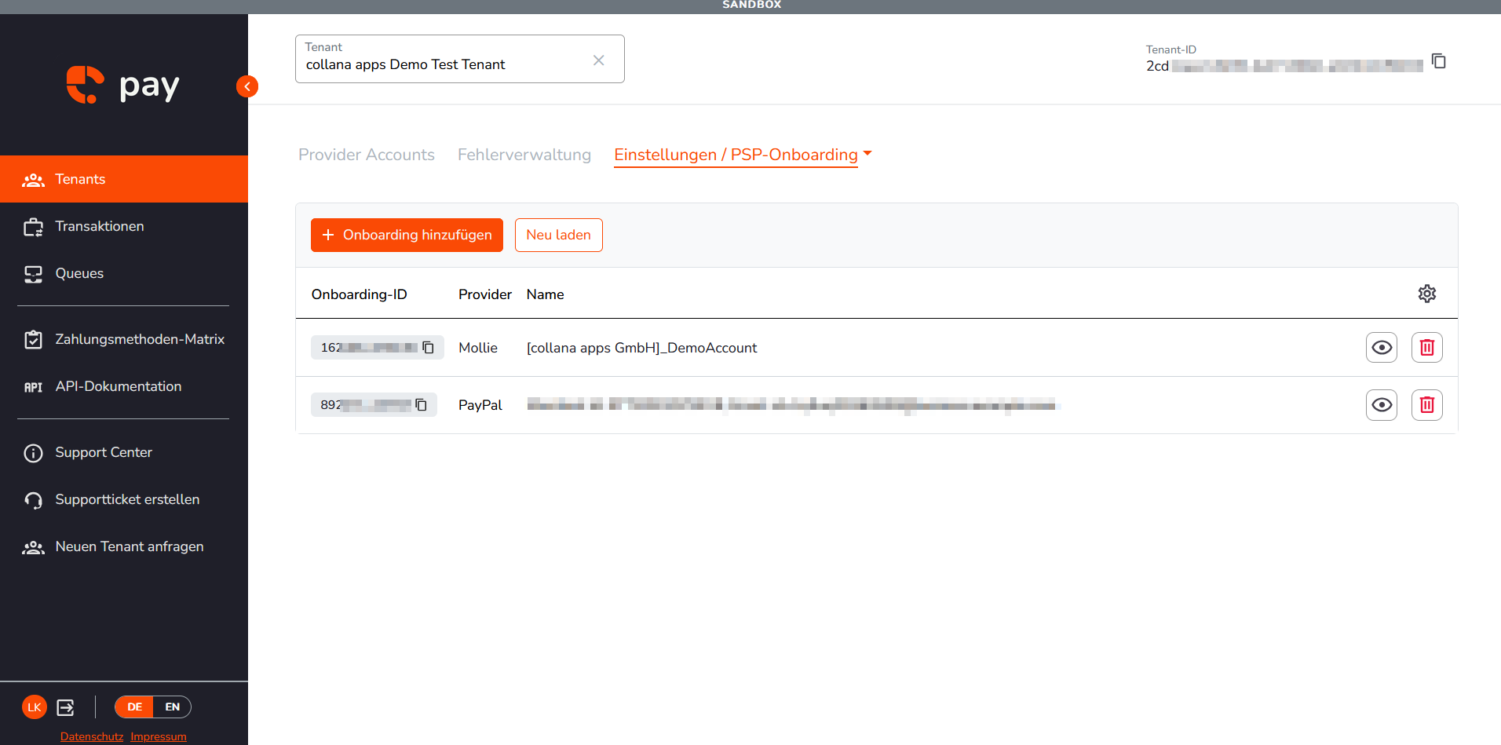Copy the Mollie onboarding ID

coord(428,348)
